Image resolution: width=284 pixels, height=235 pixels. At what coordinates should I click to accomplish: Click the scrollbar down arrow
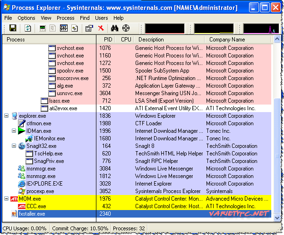pos(277,218)
